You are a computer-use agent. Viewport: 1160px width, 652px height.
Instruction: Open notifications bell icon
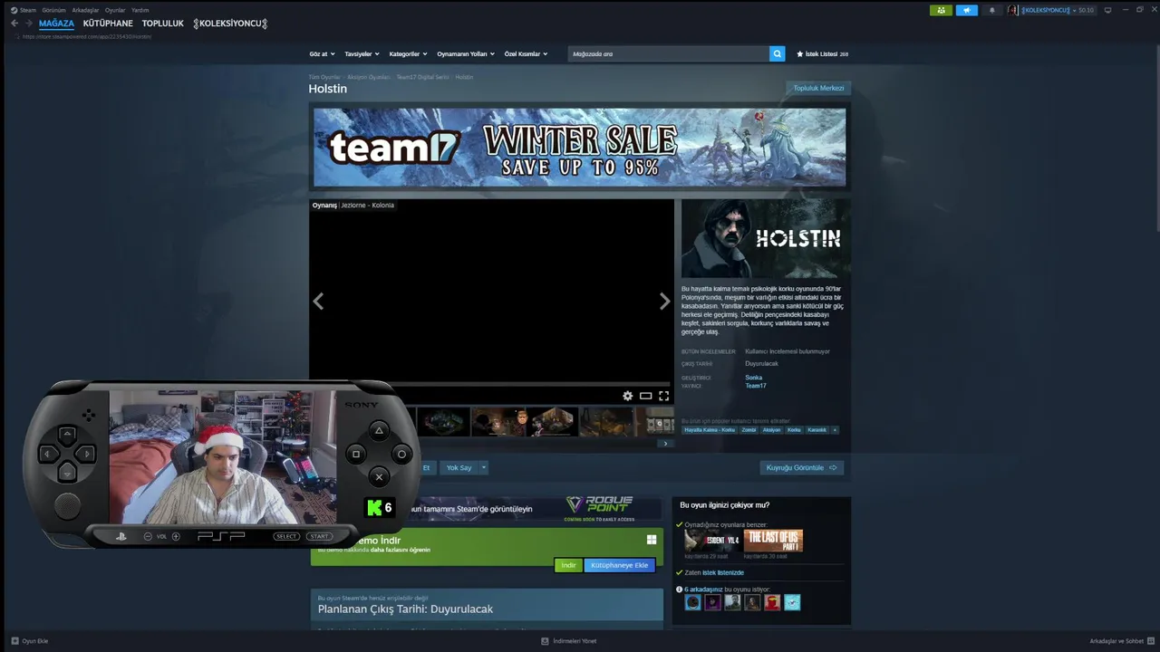click(991, 10)
